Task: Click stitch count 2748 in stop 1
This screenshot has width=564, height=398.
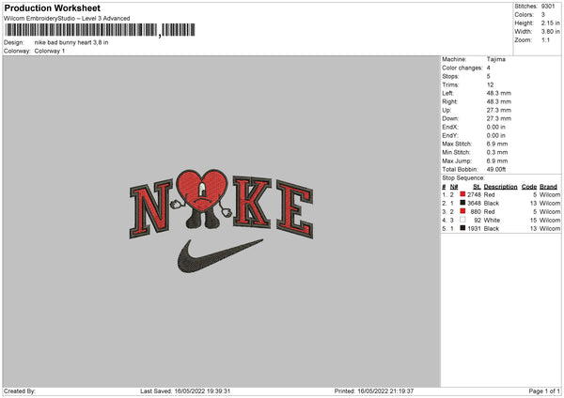Action: click(x=474, y=194)
